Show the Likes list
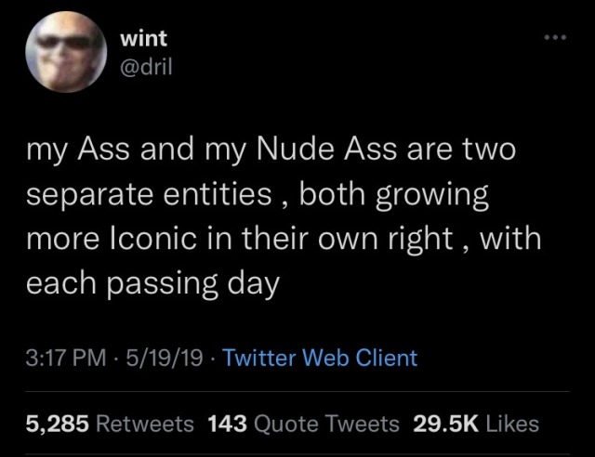Image resolution: width=595 pixels, height=457 pixels. click(511, 424)
